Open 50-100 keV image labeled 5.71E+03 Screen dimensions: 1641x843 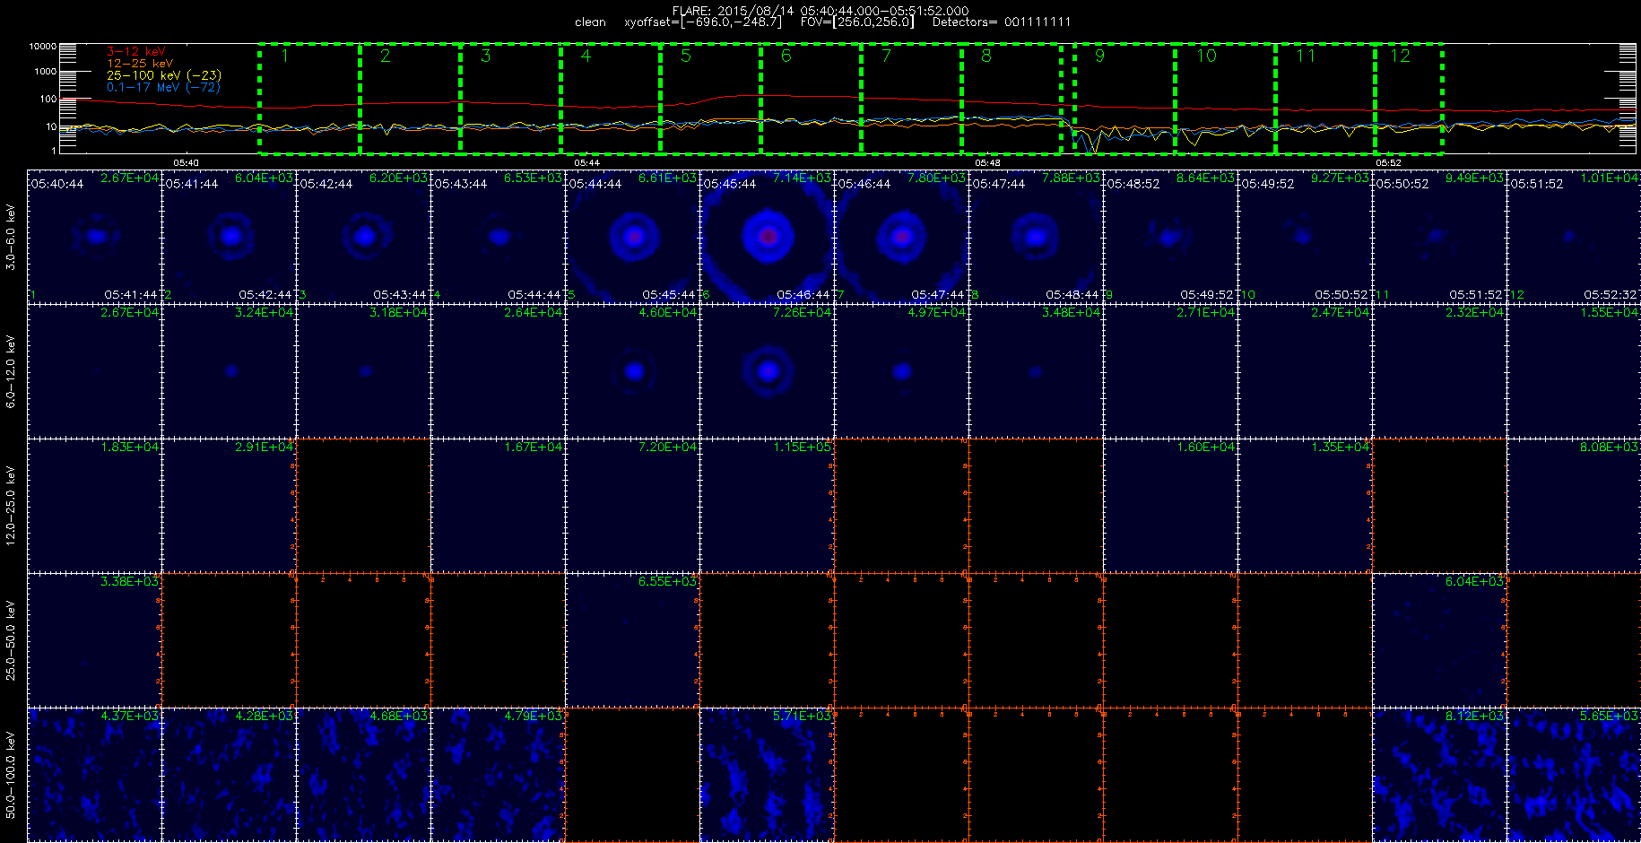[x=767, y=775]
